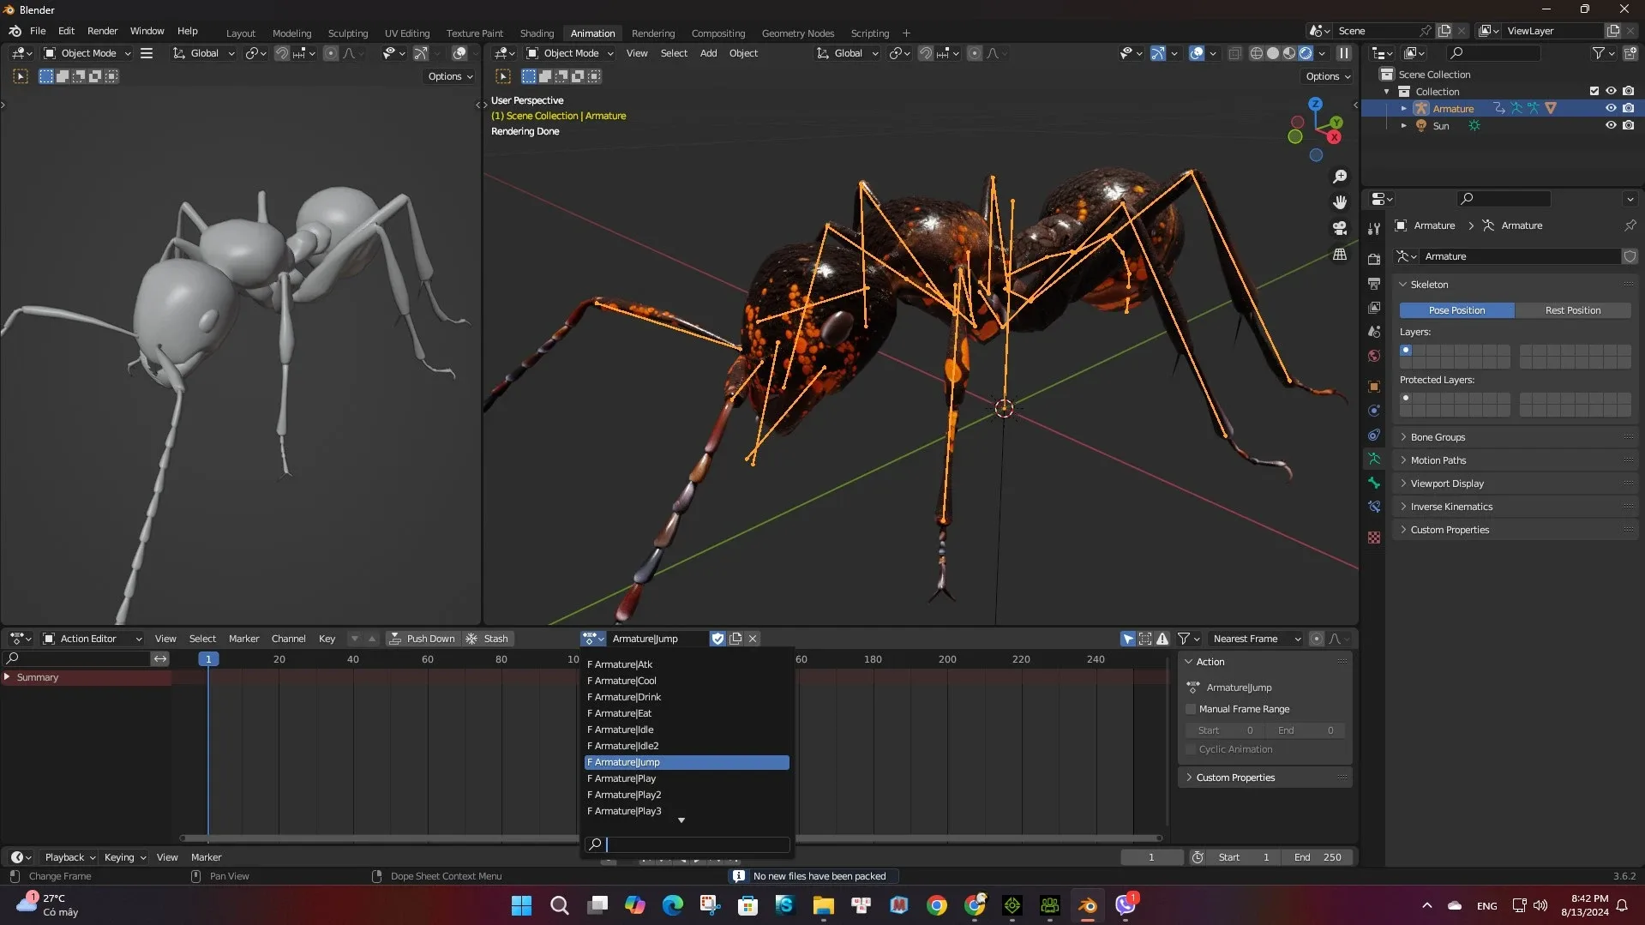Screen dimensions: 1645x925
Task: Expand the Bone Groups panel
Action: pos(1438,437)
